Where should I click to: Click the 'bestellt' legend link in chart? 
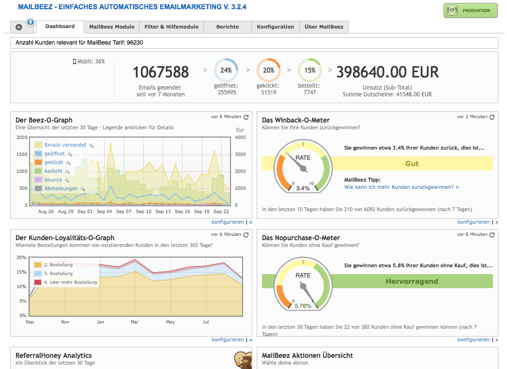tap(53, 171)
